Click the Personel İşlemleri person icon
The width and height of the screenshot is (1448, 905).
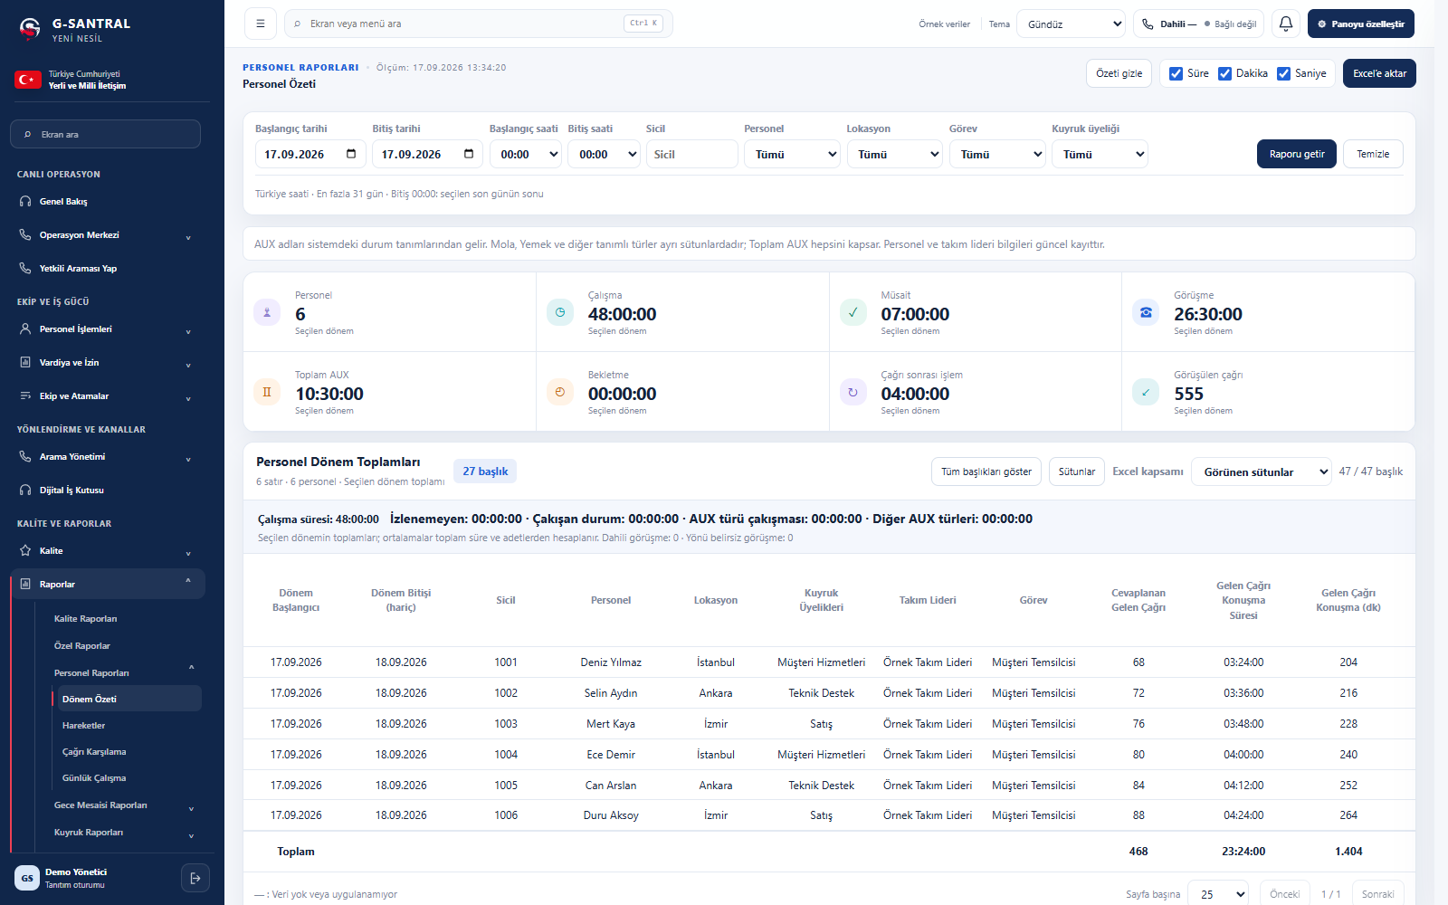[25, 329]
